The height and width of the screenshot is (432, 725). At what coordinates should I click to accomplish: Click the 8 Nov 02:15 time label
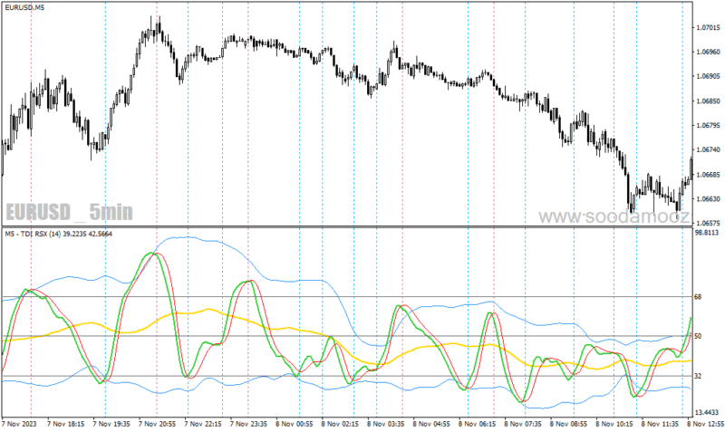(340, 424)
